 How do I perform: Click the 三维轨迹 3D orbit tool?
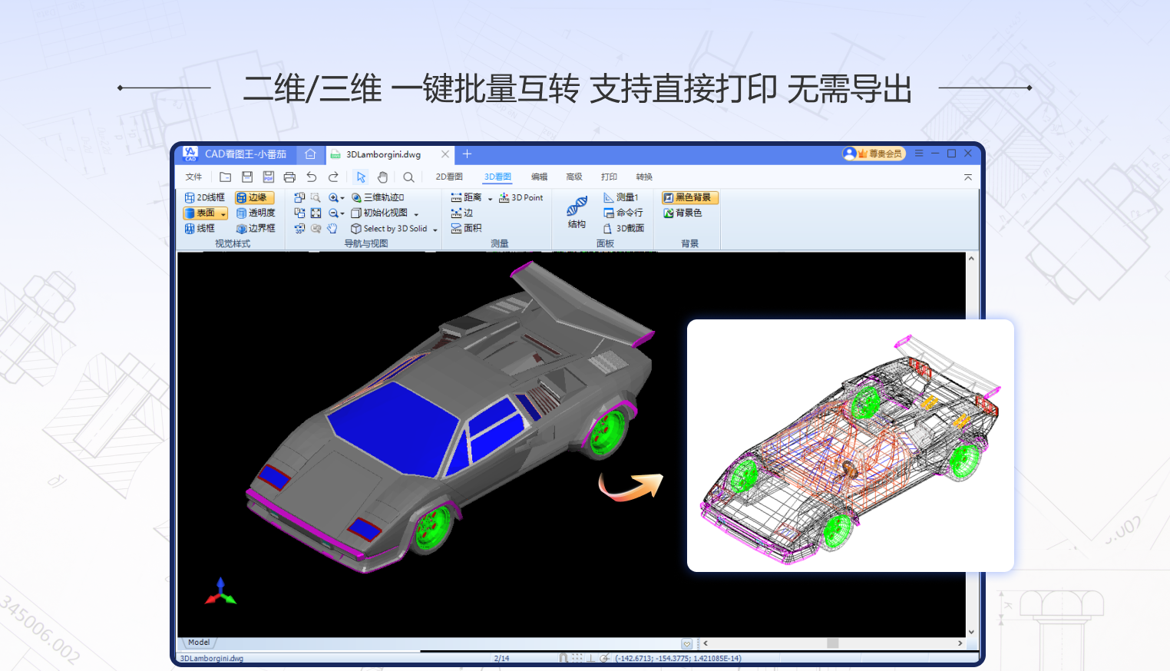[378, 198]
